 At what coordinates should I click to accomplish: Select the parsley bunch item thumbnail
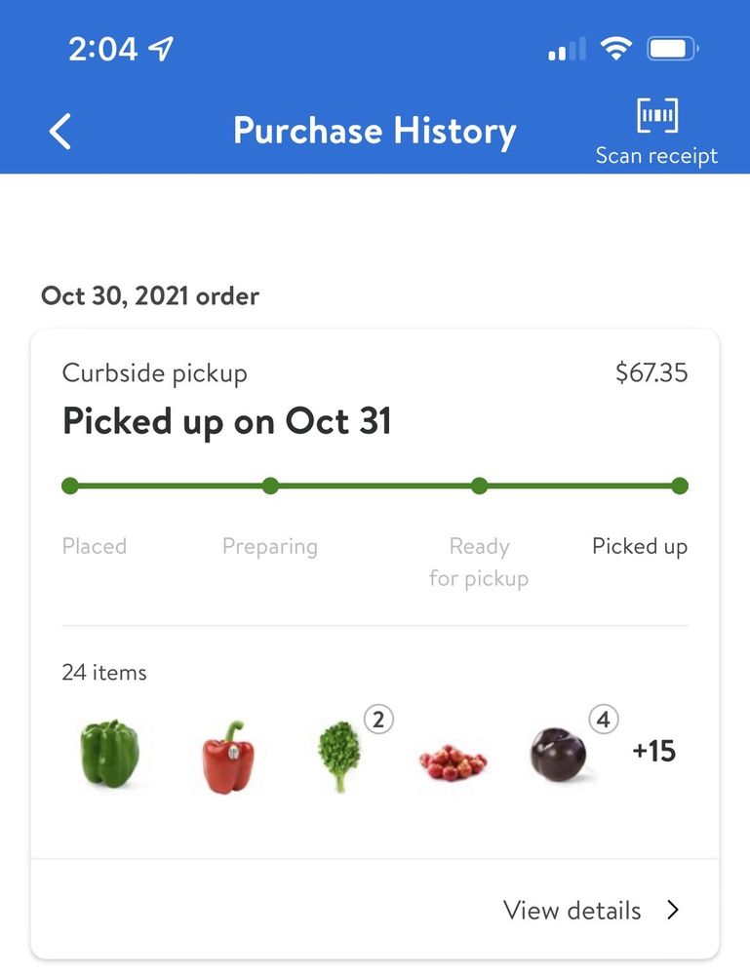339,756
